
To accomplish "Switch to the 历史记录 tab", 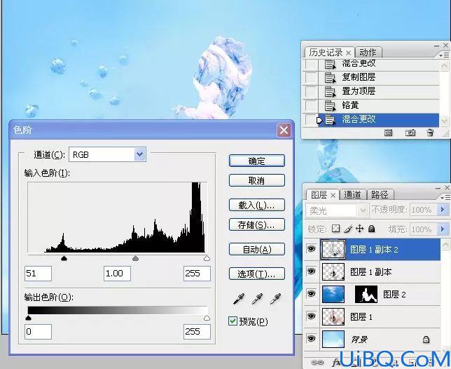I will tap(326, 53).
